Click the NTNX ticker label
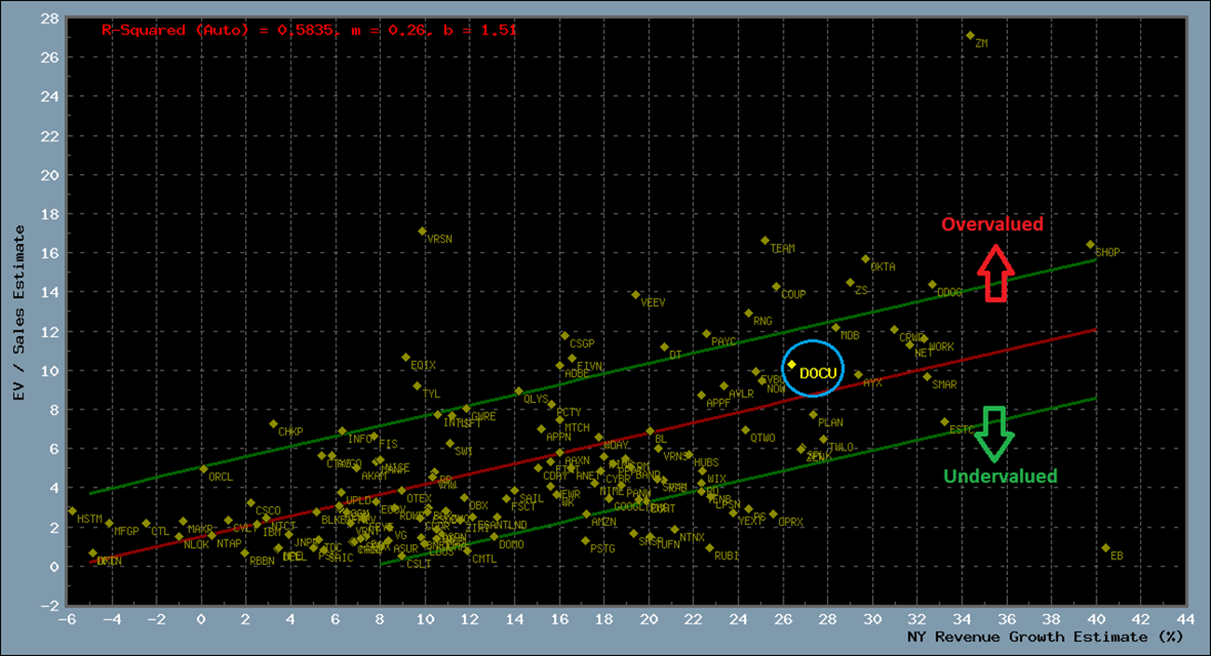1211x656 pixels. (692, 537)
